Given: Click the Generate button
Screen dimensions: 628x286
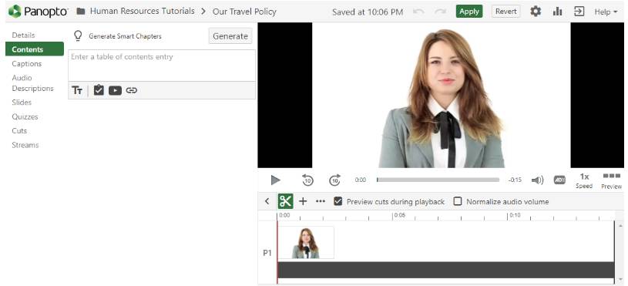Looking at the screenshot, I should (230, 36).
